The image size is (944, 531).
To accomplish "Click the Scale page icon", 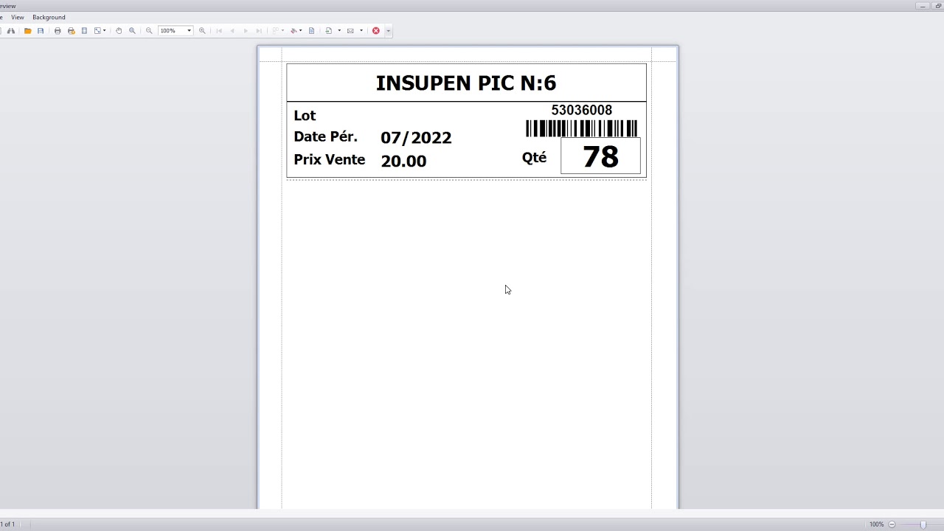I will (x=97, y=31).
